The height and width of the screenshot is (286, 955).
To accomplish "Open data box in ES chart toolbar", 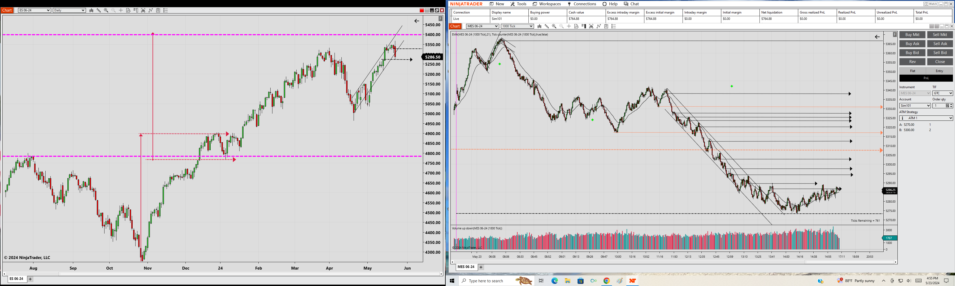I will point(128,10).
